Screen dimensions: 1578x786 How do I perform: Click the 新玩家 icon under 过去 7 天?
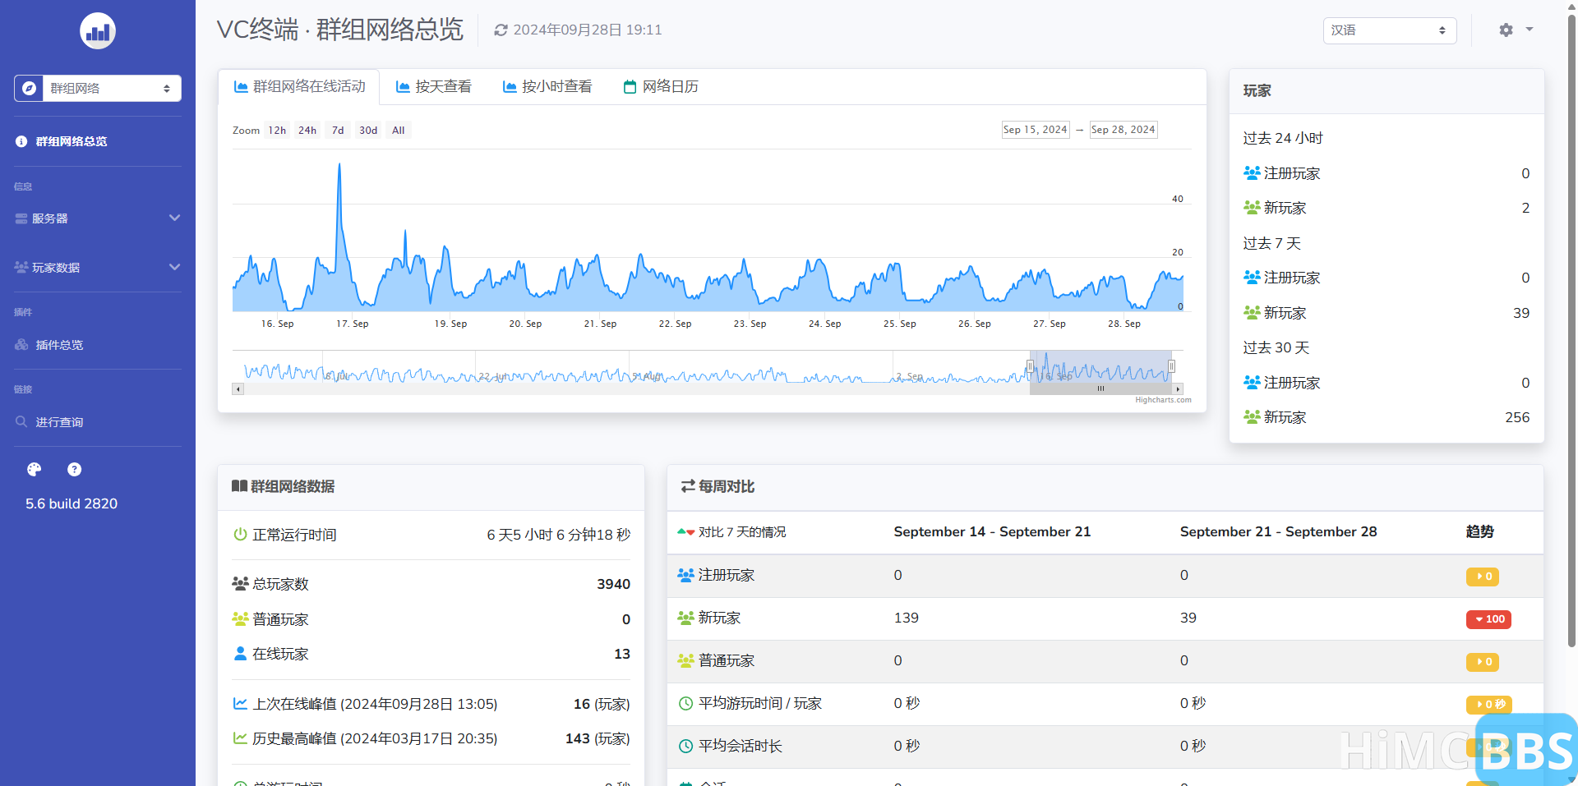pyautogui.click(x=1252, y=313)
